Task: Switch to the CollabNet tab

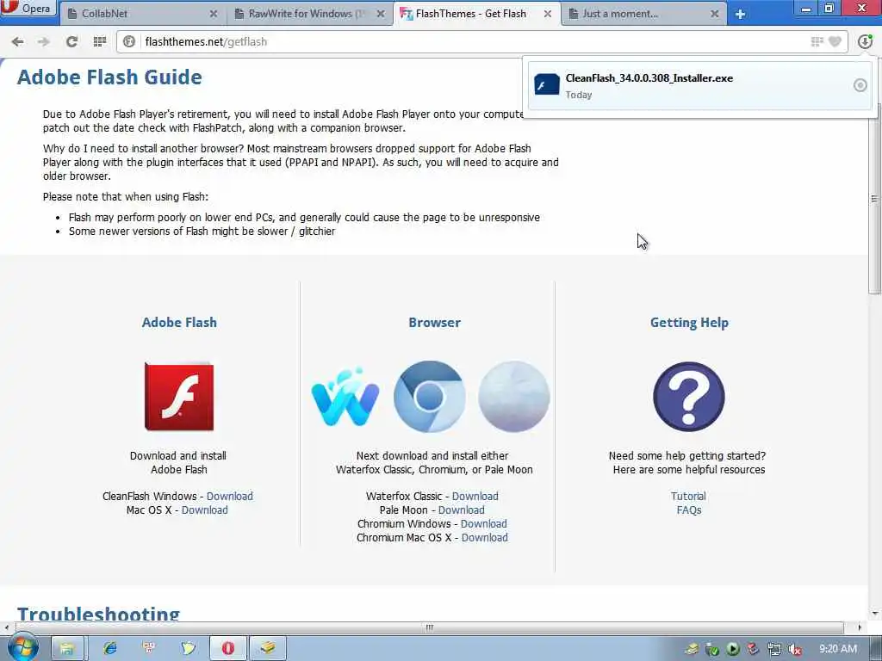Action: click(142, 14)
